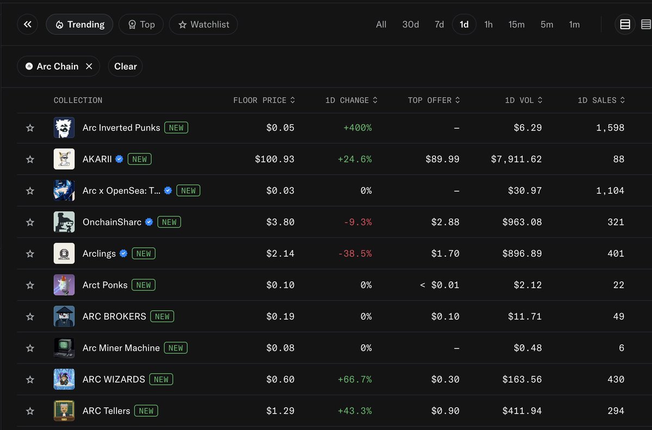Sort by Top Offer column

click(434, 100)
